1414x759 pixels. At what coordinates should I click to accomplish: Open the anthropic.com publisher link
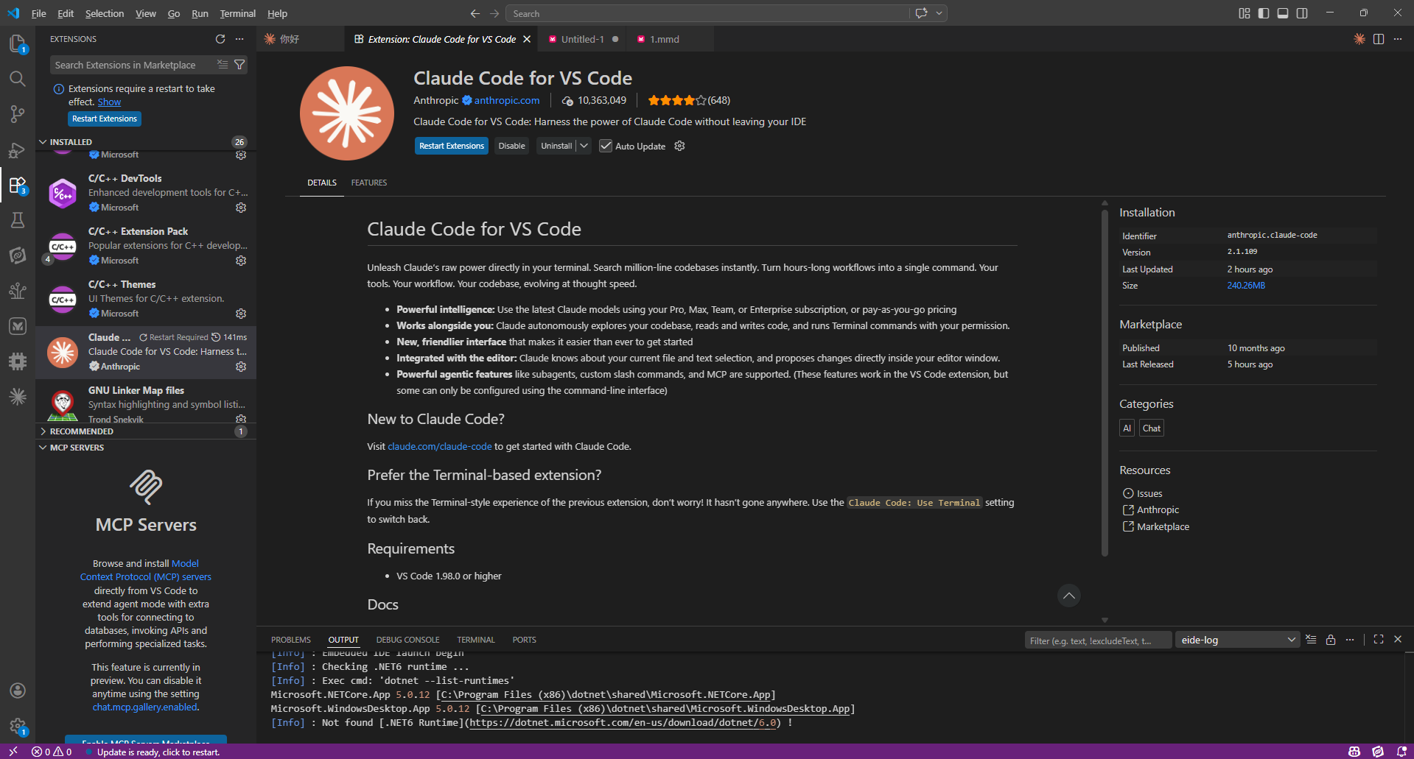[507, 100]
